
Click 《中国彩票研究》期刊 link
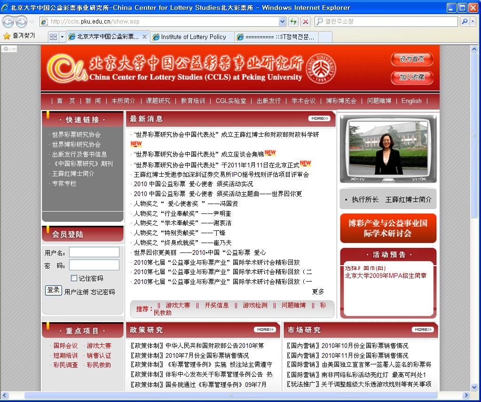[x=82, y=164]
